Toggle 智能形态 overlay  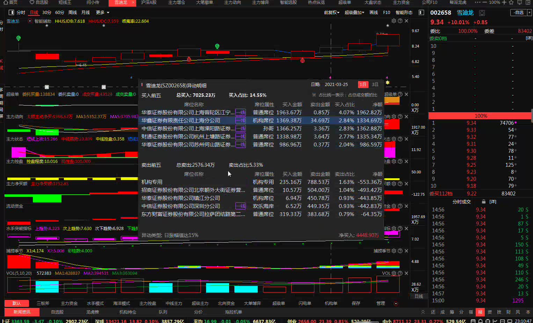pyautogui.click(x=404, y=13)
